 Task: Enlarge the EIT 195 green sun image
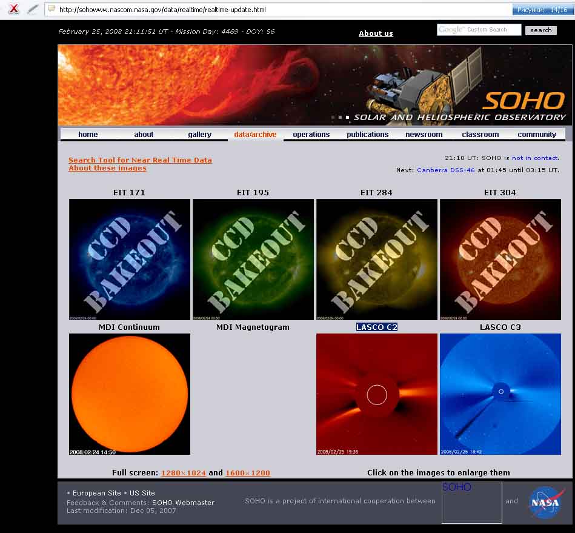253,260
